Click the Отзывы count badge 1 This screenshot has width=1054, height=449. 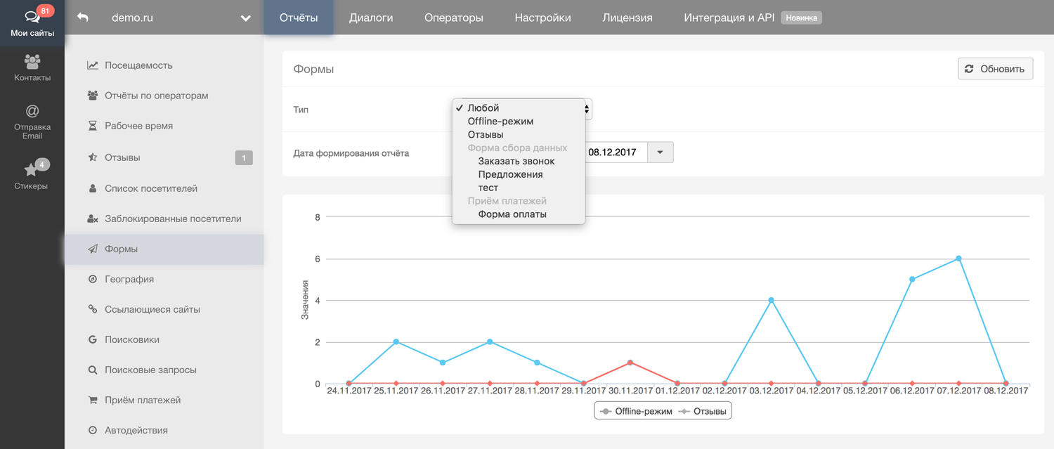point(244,158)
